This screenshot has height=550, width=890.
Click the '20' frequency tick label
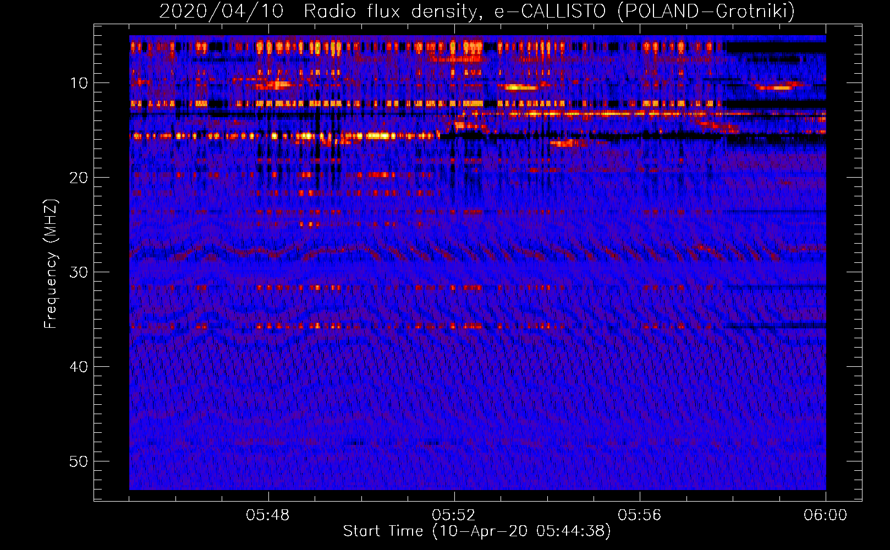click(x=79, y=178)
